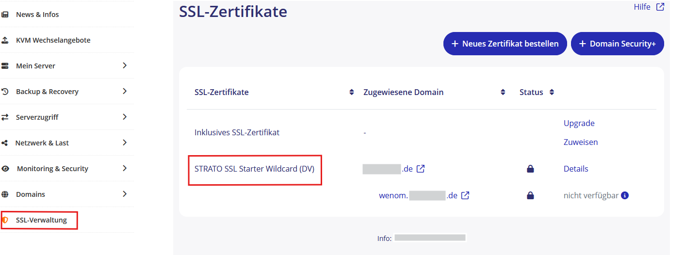685x255 pixels.
Task: Sort by Zugewiesene Domain column arrows
Action: 503,92
